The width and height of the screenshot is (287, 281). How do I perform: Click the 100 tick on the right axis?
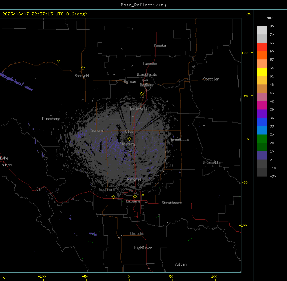244,53
